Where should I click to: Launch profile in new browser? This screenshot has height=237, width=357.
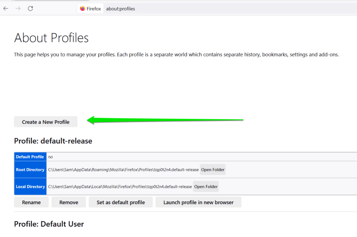click(x=198, y=202)
